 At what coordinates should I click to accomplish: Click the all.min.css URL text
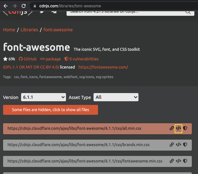(x=74, y=128)
